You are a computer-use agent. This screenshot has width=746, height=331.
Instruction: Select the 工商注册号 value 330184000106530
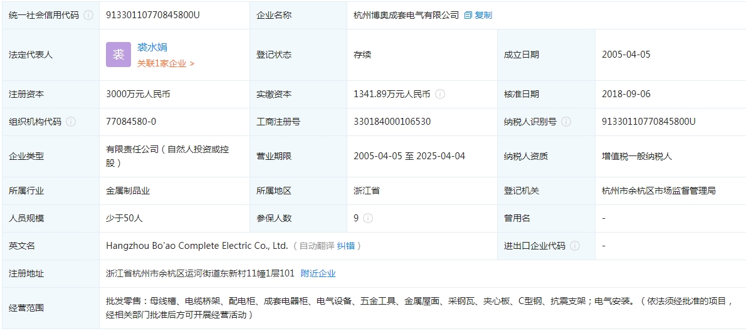[x=392, y=122]
